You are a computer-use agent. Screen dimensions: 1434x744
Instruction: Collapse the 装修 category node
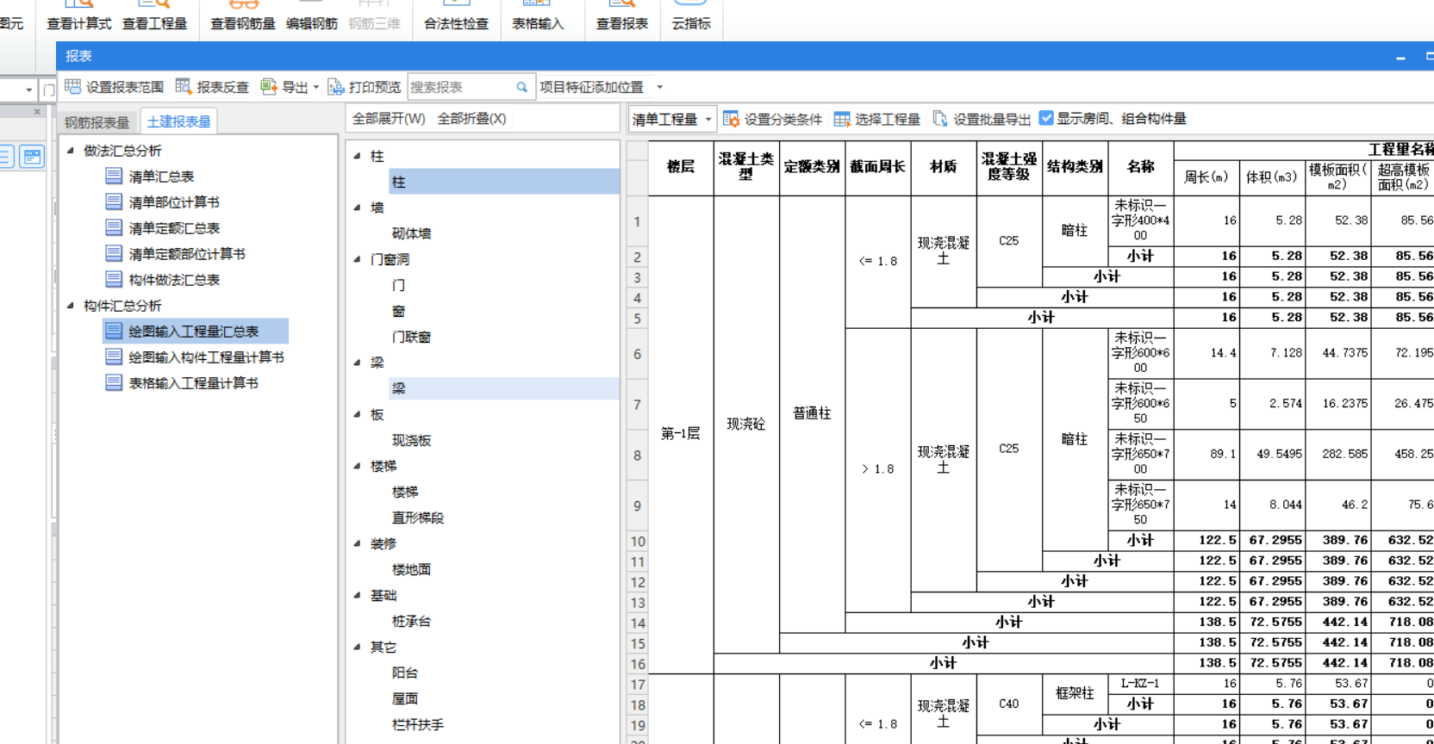point(357,543)
